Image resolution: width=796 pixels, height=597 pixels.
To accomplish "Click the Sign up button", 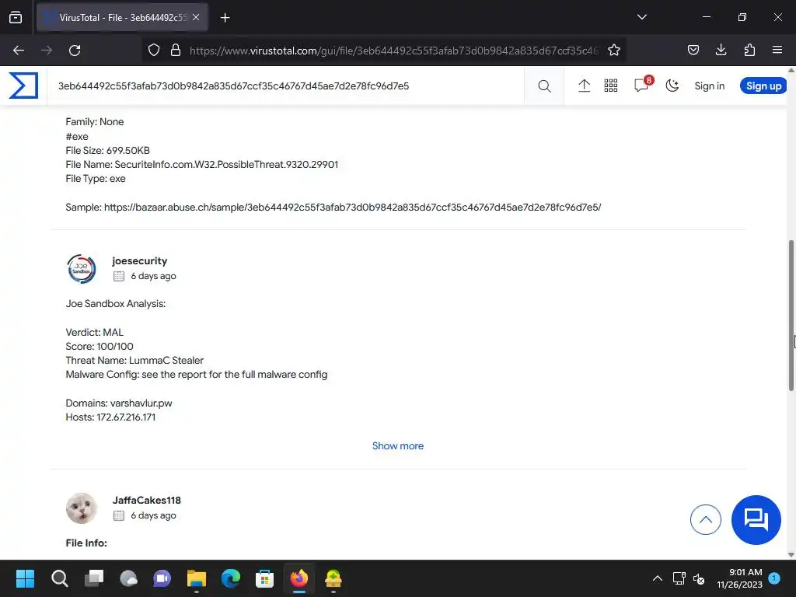I will click(763, 86).
